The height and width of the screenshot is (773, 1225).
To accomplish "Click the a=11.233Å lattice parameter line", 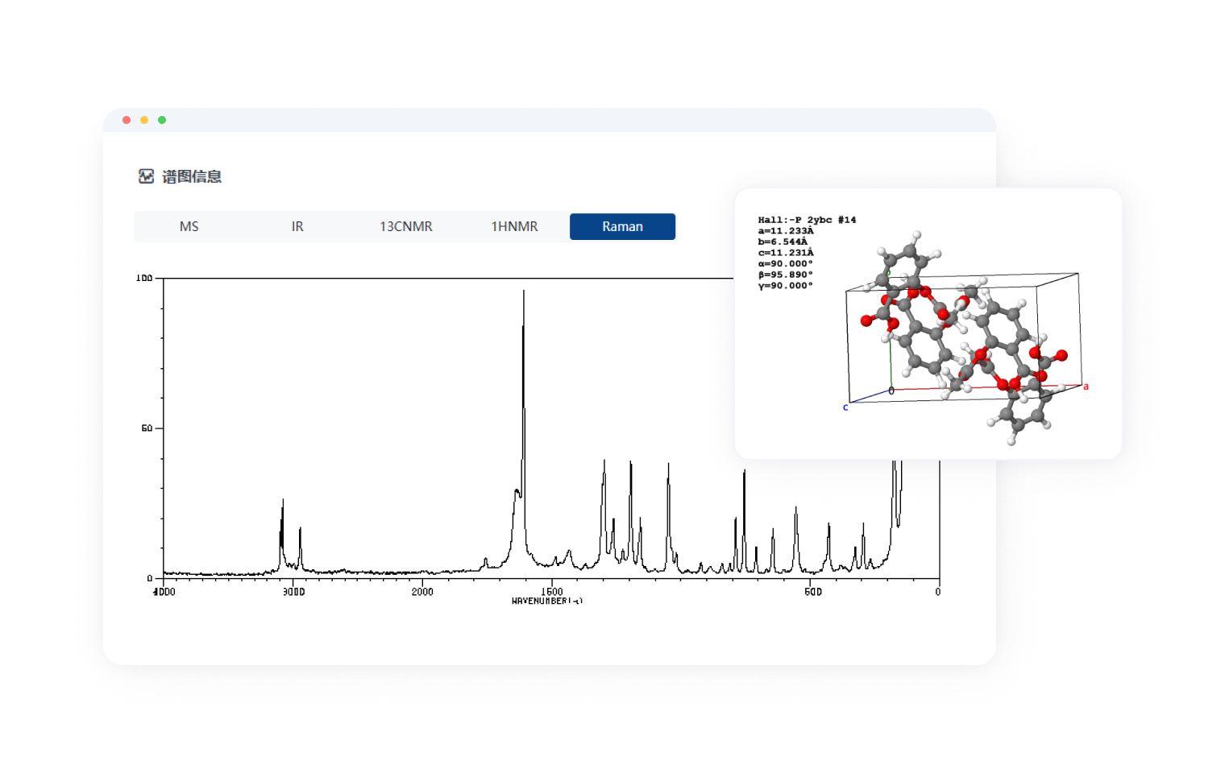I will (x=785, y=231).
